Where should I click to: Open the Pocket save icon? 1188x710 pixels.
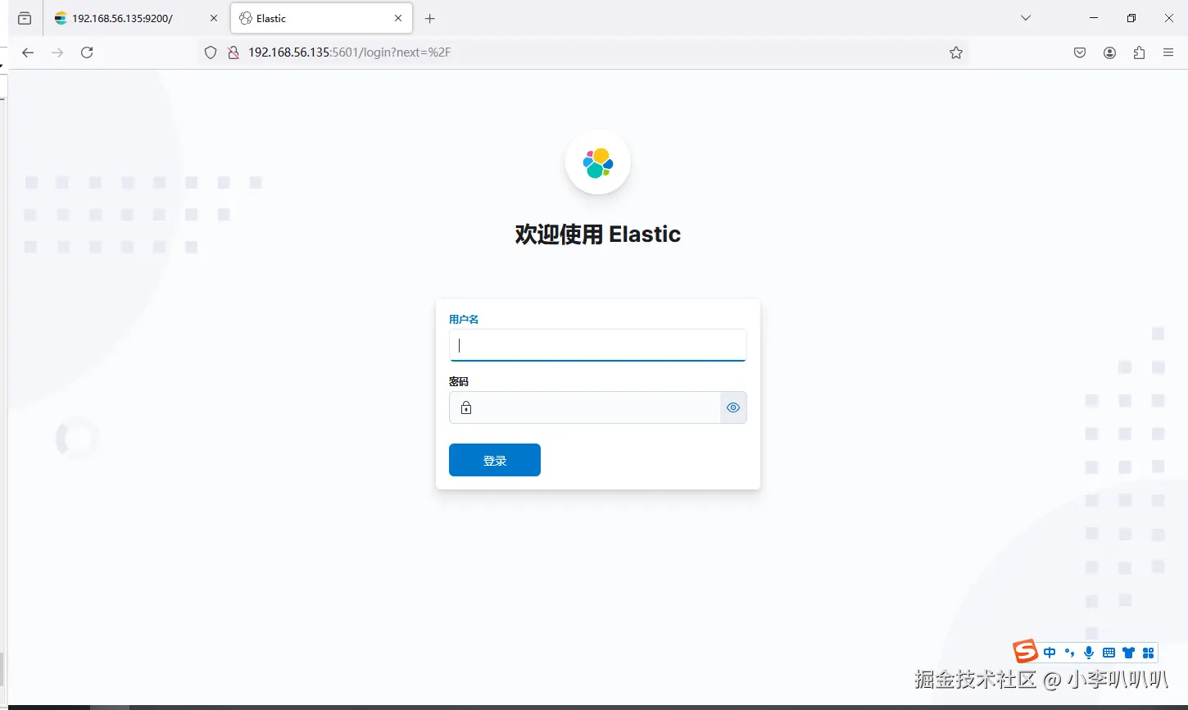pyautogui.click(x=1080, y=52)
